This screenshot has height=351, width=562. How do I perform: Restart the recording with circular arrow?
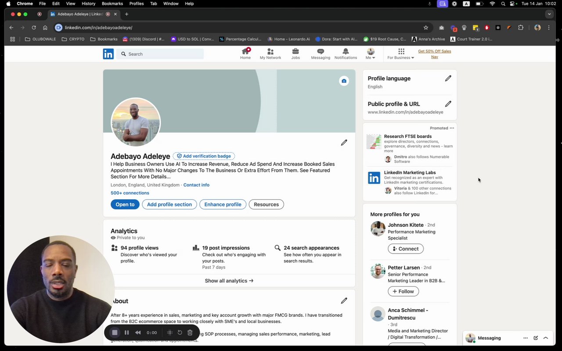tap(180, 333)
